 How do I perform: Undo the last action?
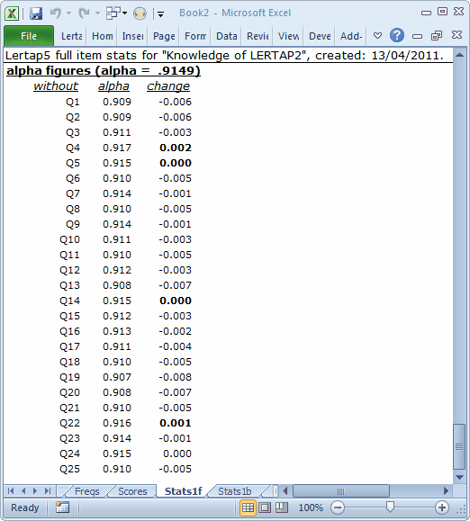pos(56,13)
